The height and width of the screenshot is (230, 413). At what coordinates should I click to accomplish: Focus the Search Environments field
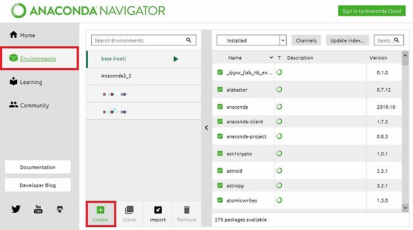[143, 40]
